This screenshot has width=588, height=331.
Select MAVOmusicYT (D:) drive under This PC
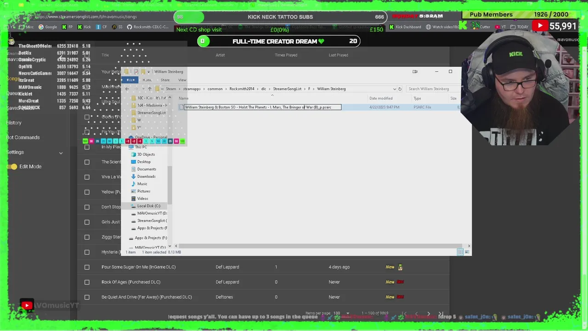pos(152,213)
